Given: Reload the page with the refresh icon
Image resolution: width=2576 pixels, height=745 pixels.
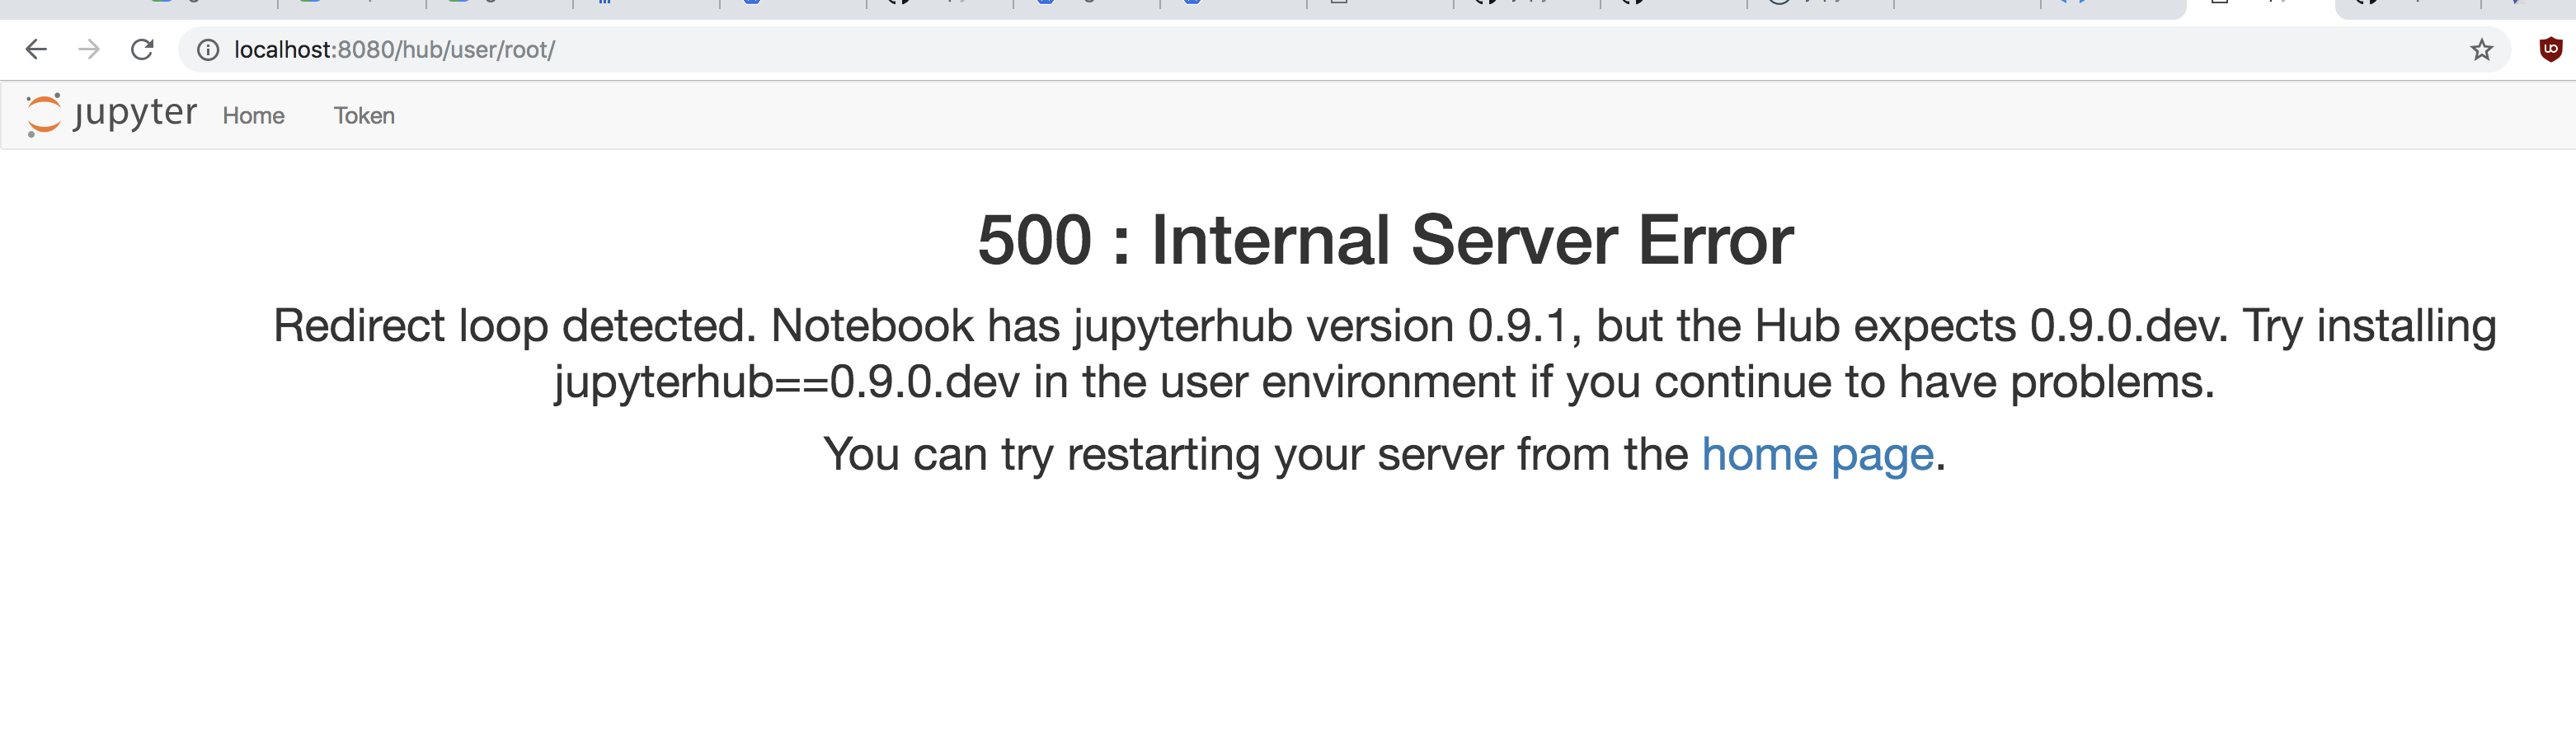Looking at the screenshot, I should 142,49.
